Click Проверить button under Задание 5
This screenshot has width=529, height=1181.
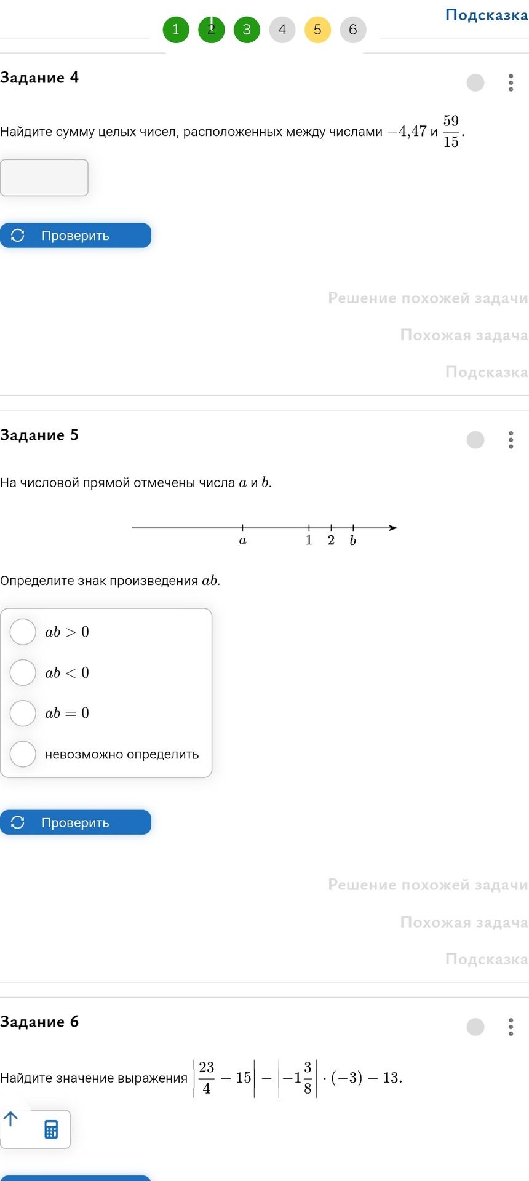(x=76, y=822)
